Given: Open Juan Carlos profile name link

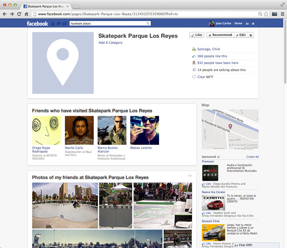Looking at the screenshot, I should [x=223, y=23].
